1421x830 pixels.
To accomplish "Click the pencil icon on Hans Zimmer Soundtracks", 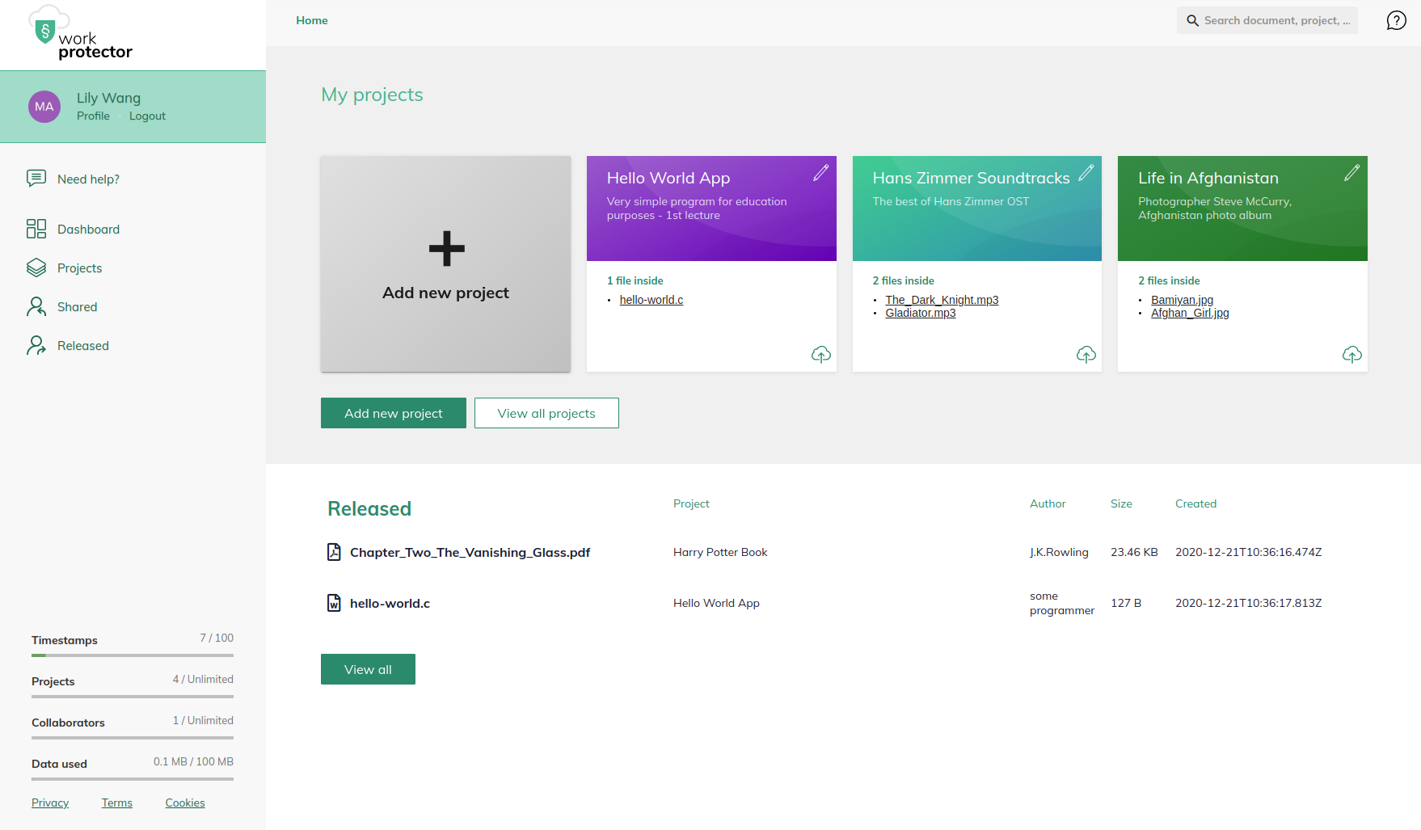I will click(1086, 173).
